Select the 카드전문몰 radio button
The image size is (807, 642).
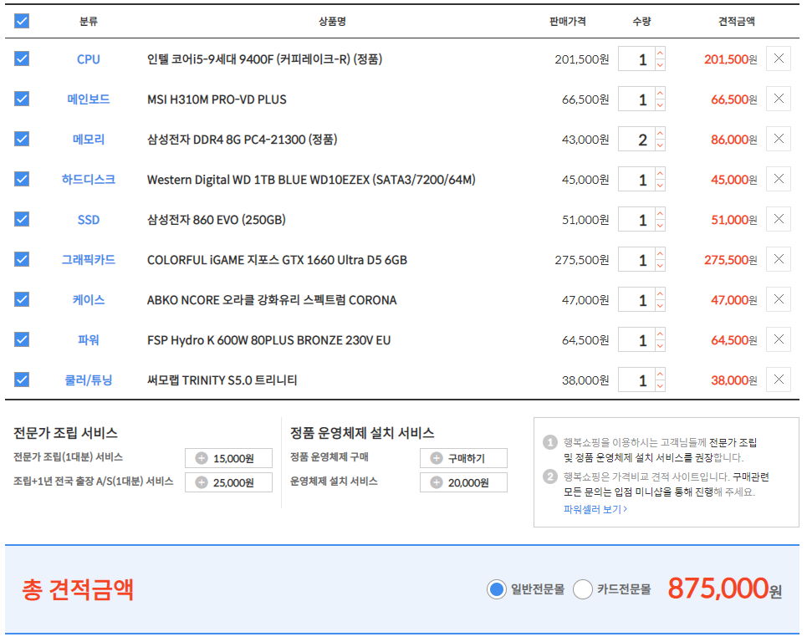[x=583, y=589]
